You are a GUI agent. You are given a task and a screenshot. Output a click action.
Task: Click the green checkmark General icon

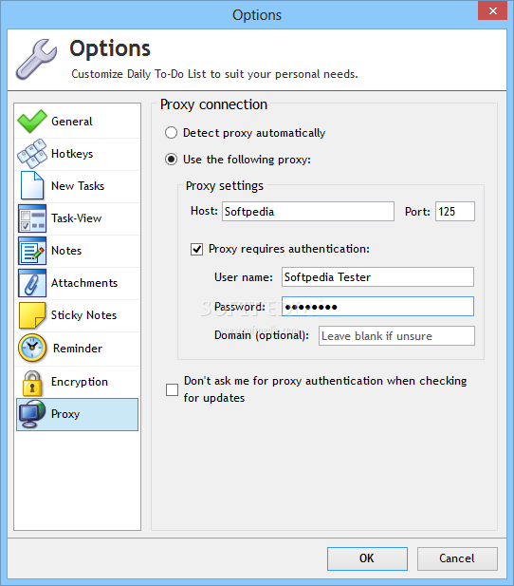32,122
